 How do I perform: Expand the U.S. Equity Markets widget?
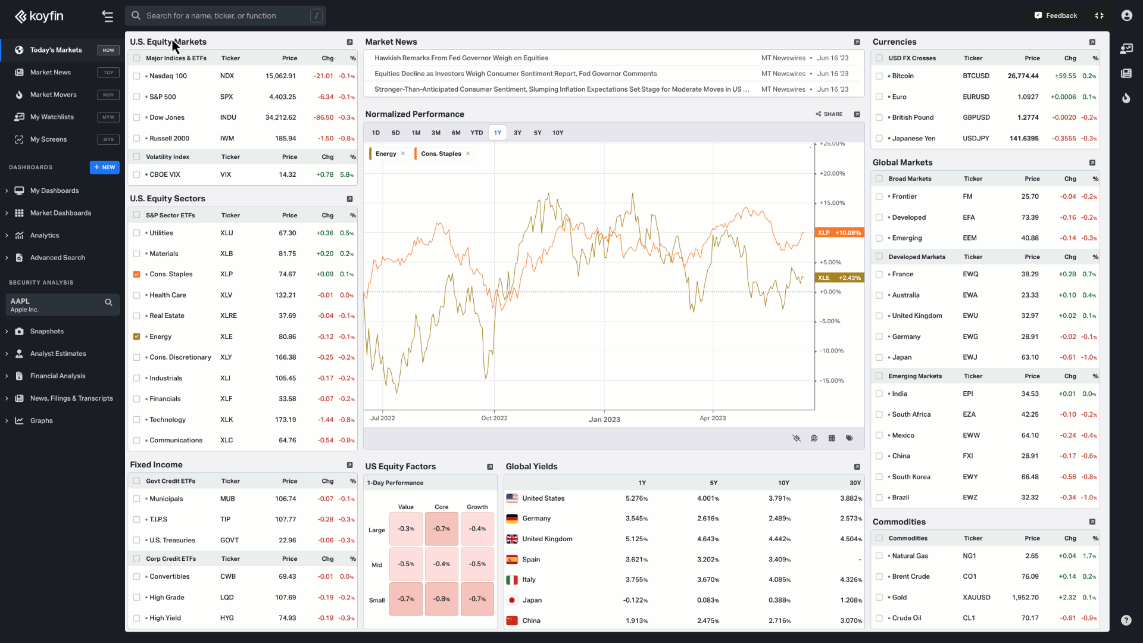click(350, 42)
